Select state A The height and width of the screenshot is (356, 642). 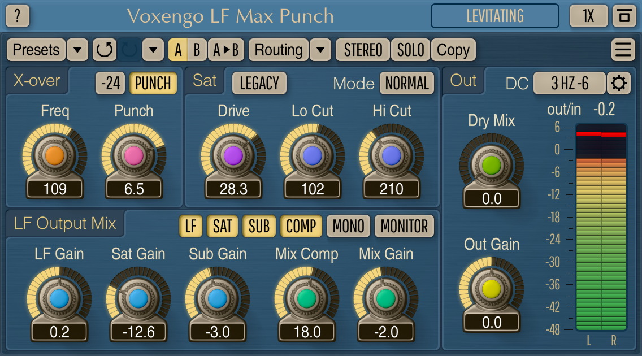[177, 50]
